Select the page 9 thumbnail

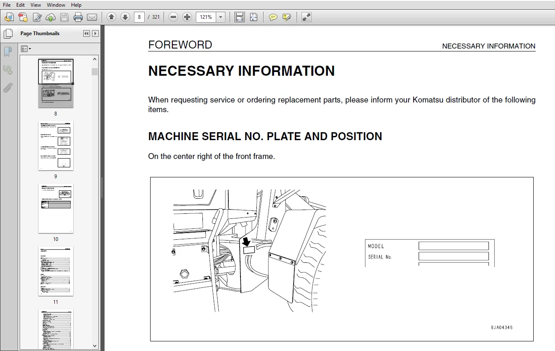point(56,146)
